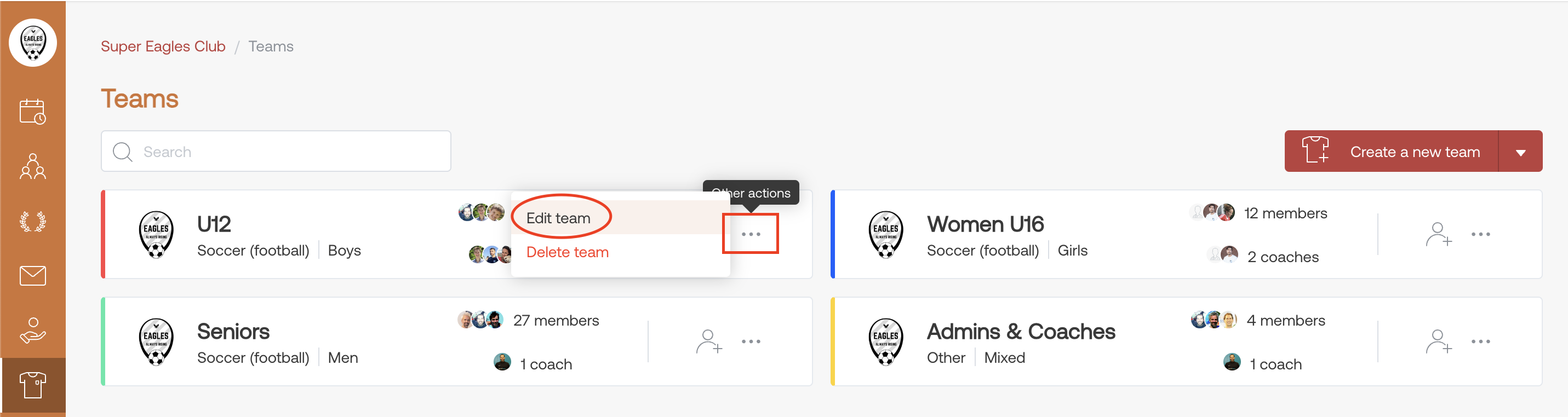
Task: Add a member to Admins & Coaches
Action: point(1438,341)
